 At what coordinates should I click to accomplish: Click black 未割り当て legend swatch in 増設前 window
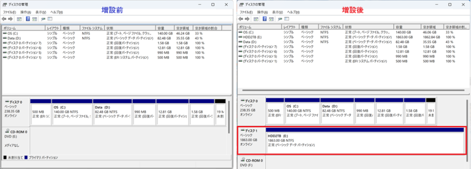(5, 157)
